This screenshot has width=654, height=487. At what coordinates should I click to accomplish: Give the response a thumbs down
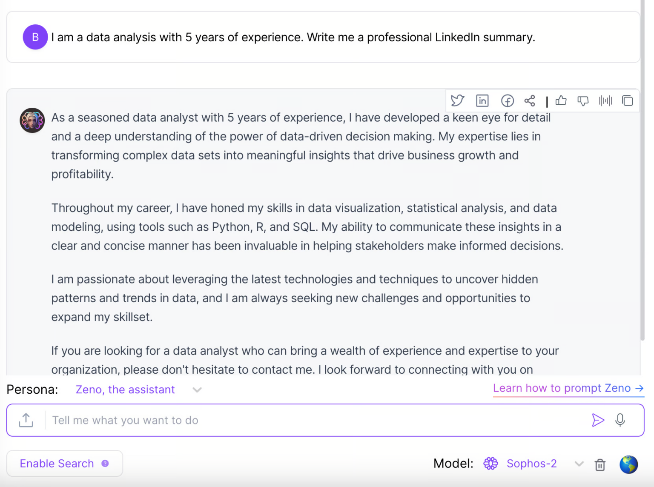(x=583, y=101)
